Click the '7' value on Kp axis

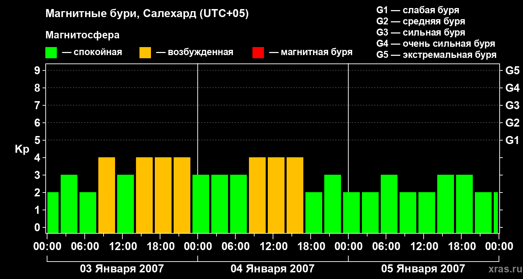(38, 105)
